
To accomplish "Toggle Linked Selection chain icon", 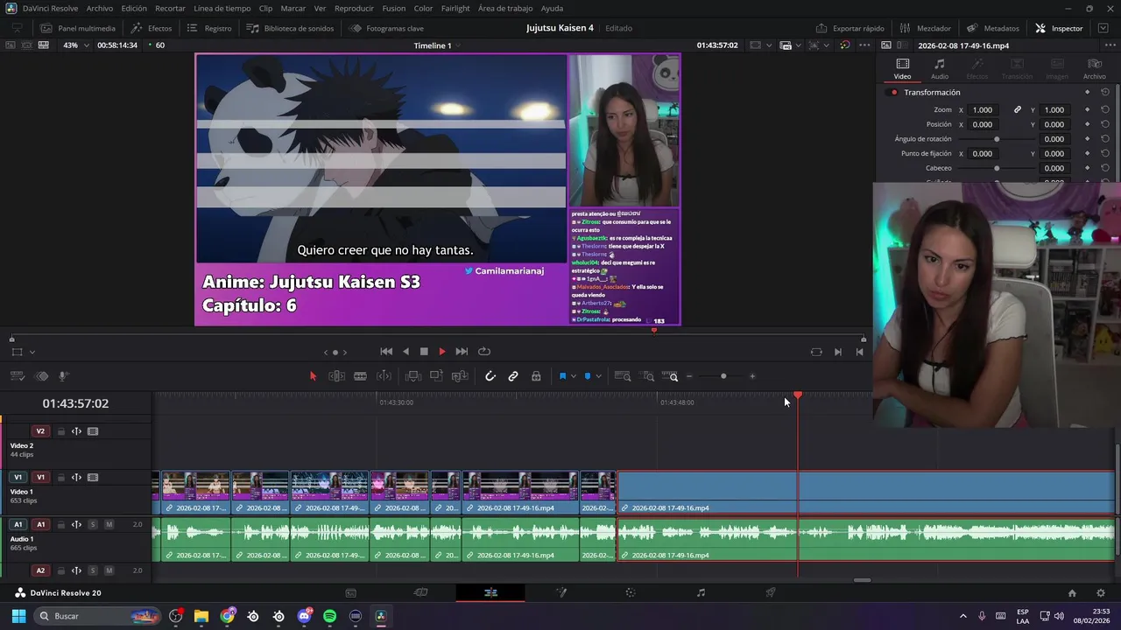I will tap(513, 376).
